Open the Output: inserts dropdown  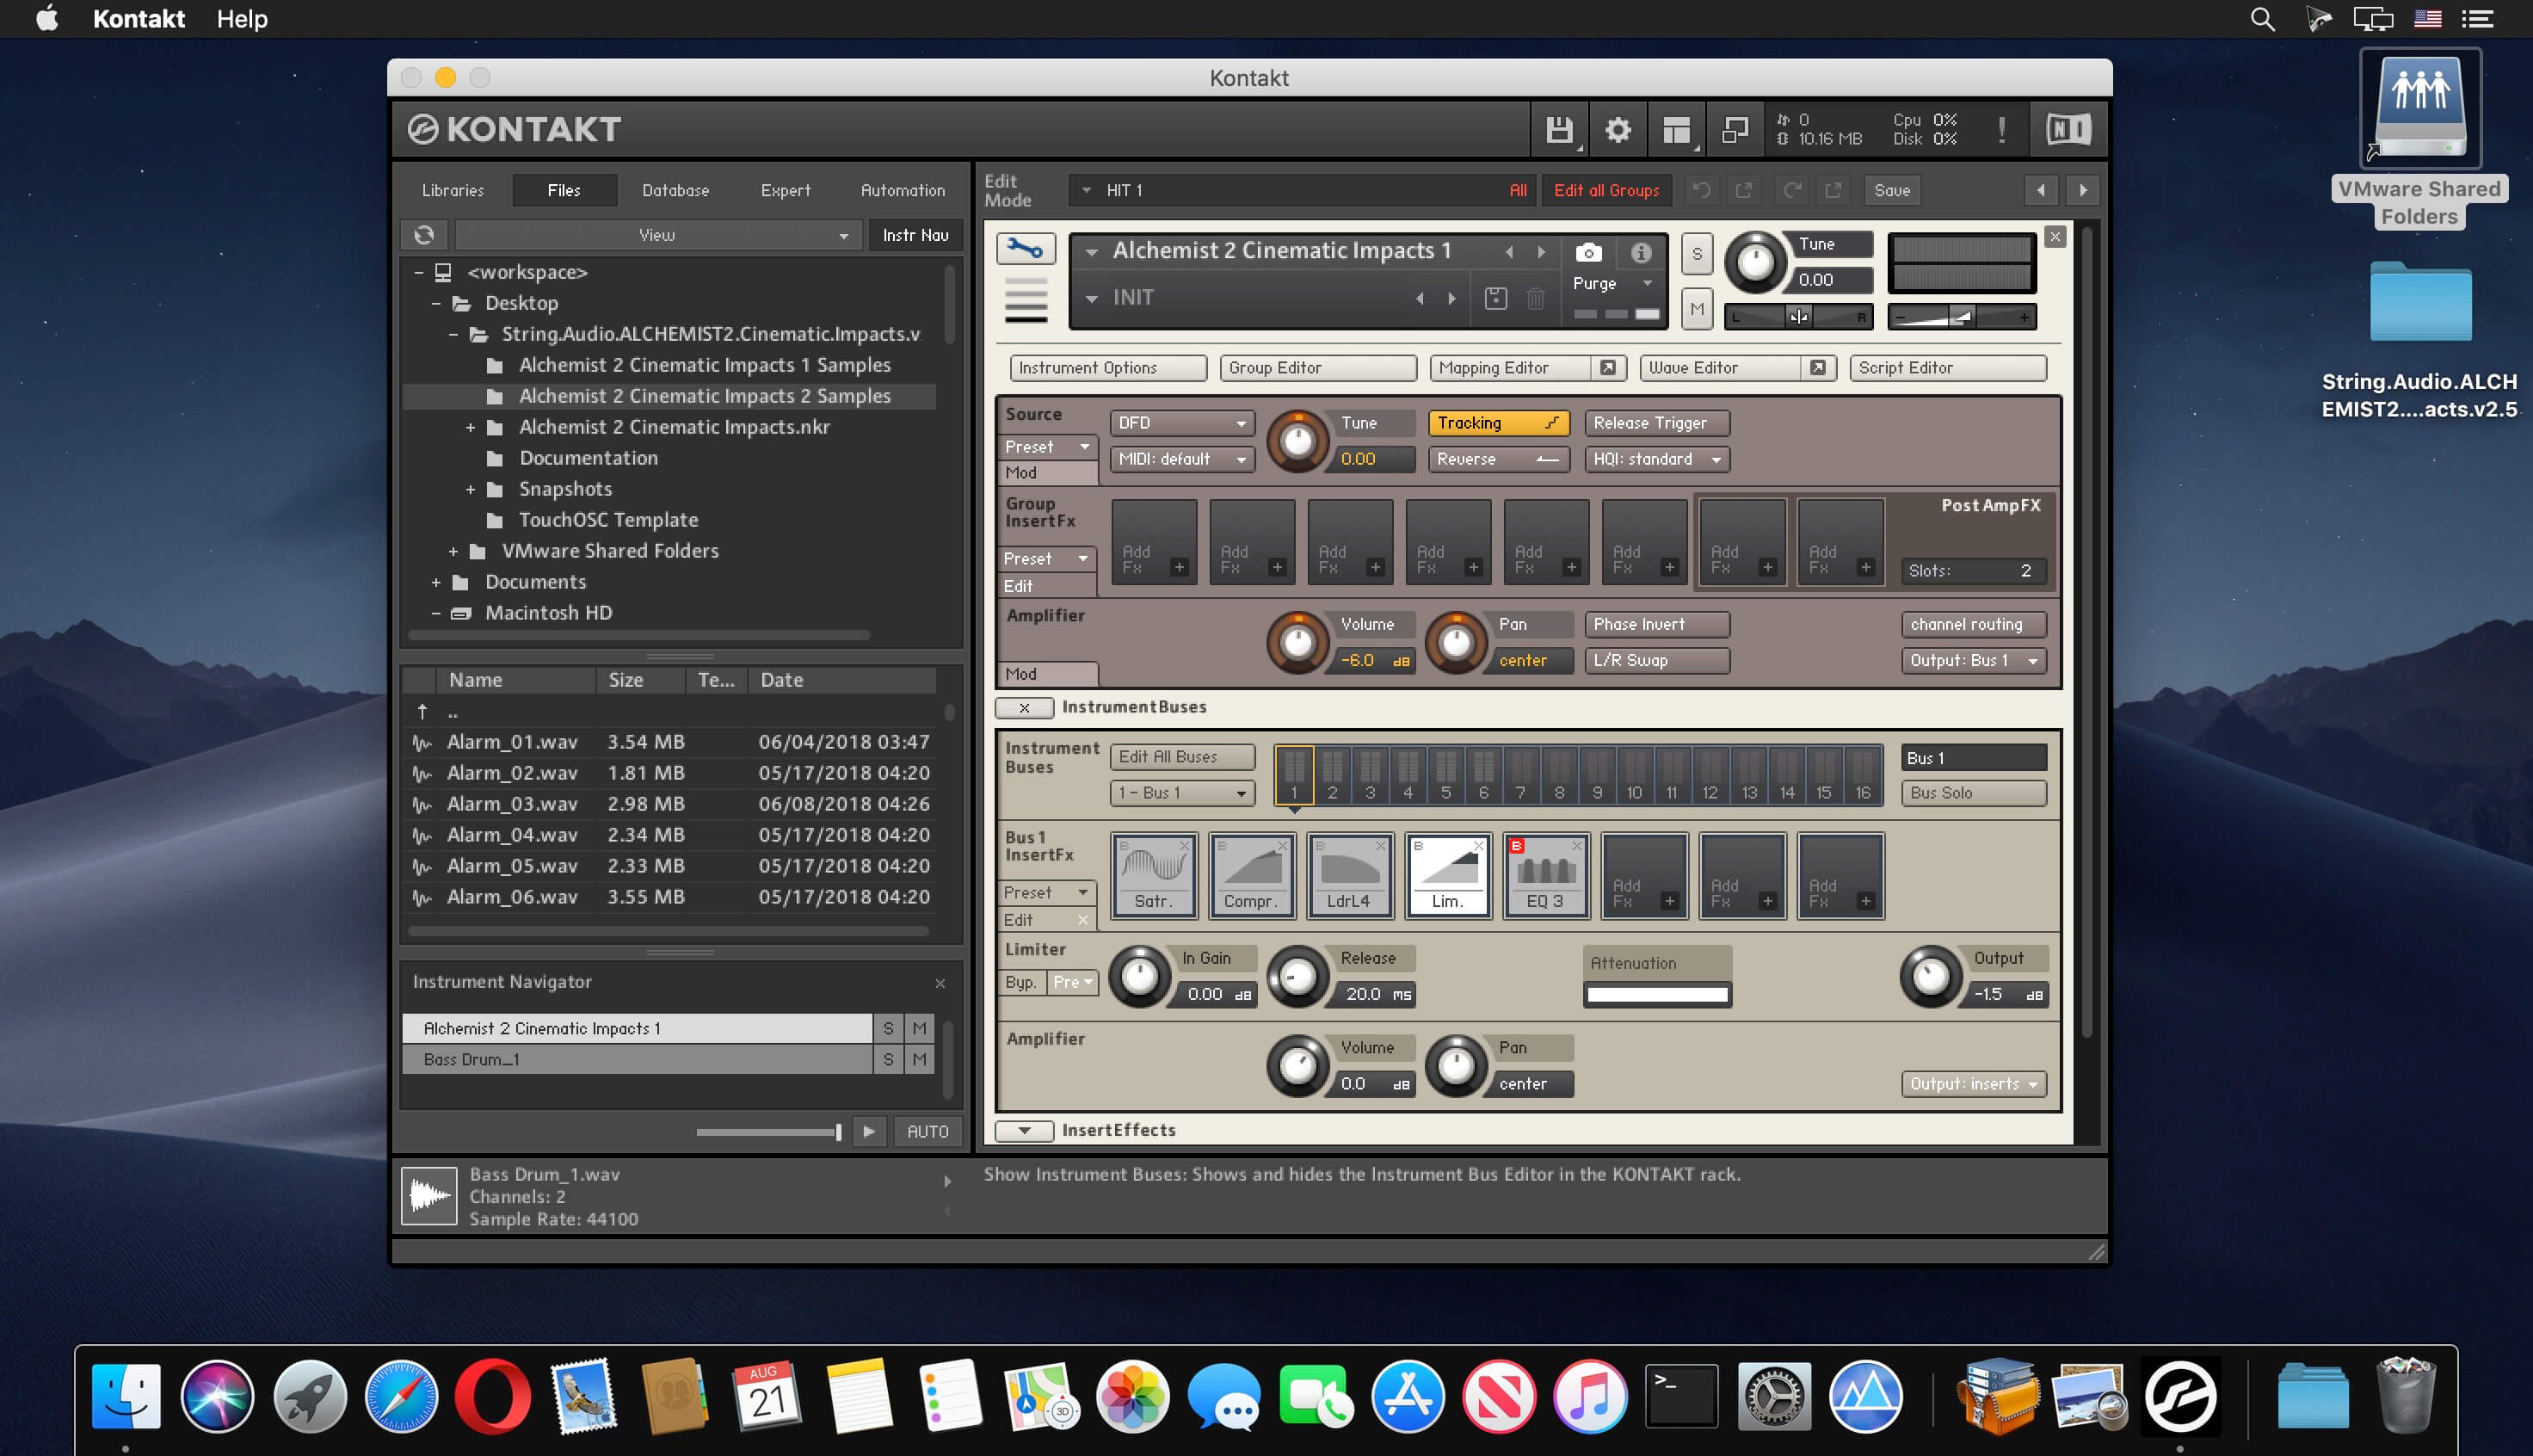pos(1973,1084)
